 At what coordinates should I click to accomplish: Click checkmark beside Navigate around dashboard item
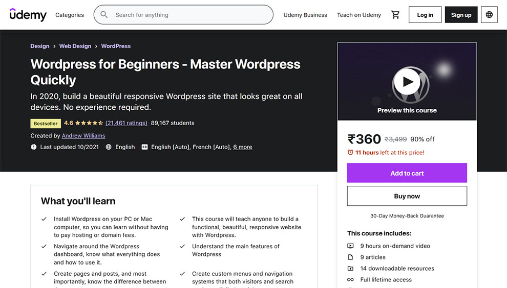pos(44,247)
